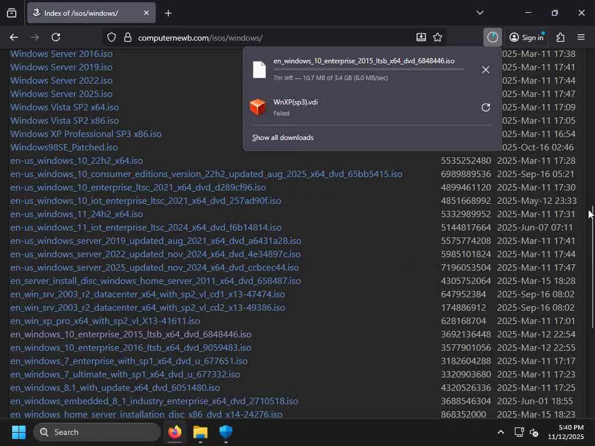Open the 5:40 PM clock and calendar
Image resolution: width=595 pixels, height=446 pixels.
point(566,432)
